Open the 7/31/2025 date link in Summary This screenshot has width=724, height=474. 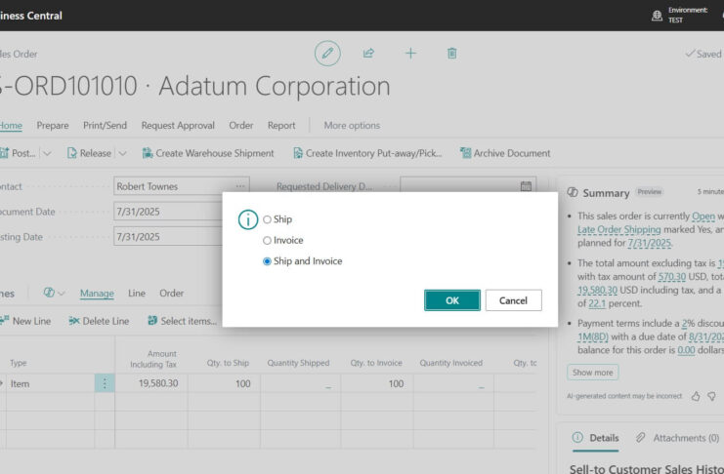click(649, 243)
